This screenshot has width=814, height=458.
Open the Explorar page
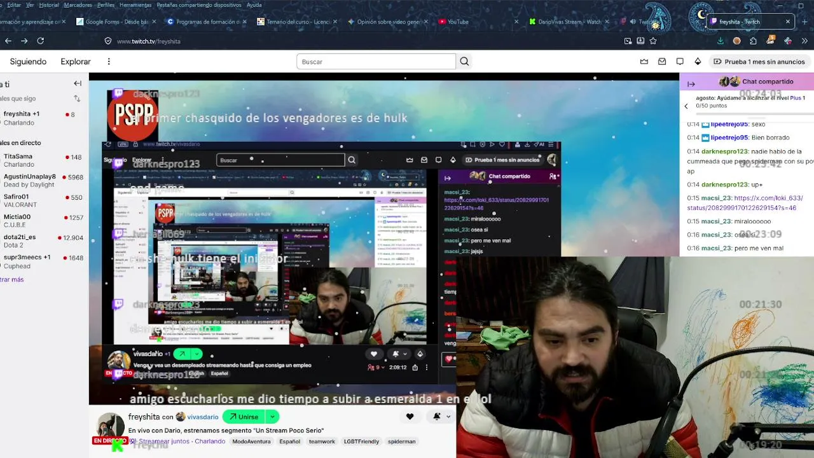(x=76, y=62)
